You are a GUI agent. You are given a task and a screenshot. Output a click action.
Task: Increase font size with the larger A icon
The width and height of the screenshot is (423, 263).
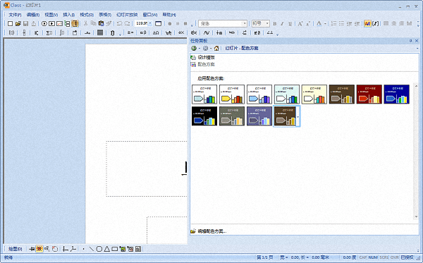click(x=300, y=24)
